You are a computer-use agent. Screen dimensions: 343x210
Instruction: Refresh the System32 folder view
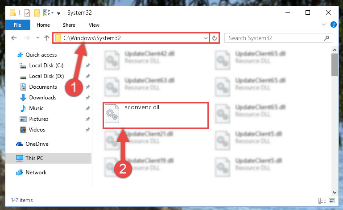(x=215, y=38)
